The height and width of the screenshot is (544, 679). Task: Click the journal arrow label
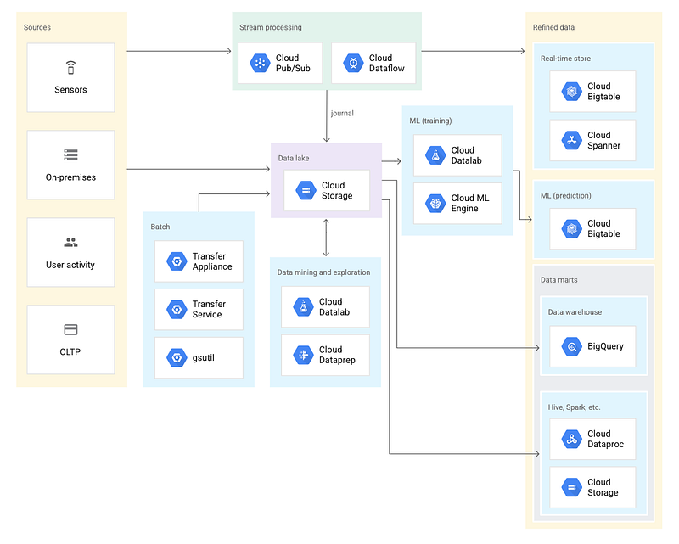point(342,114)
